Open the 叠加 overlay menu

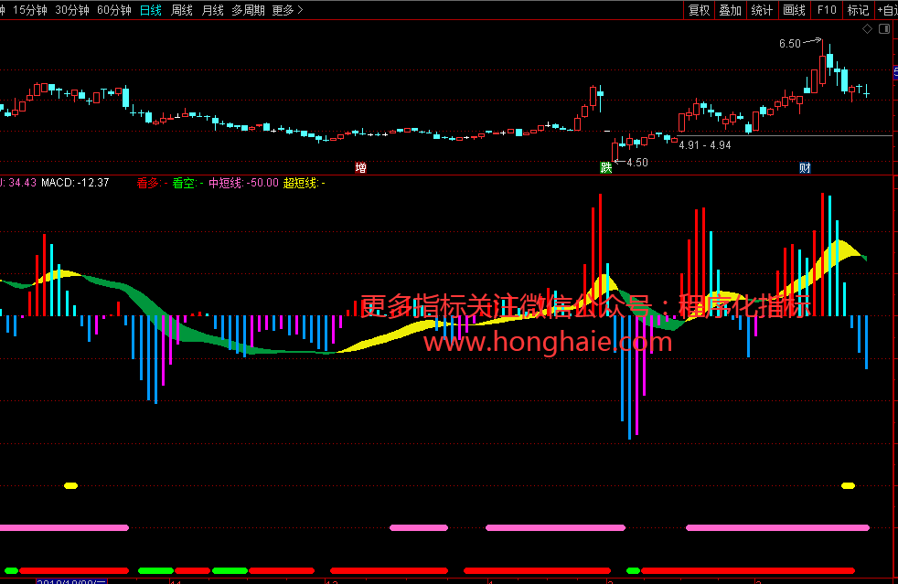(730, 10)
